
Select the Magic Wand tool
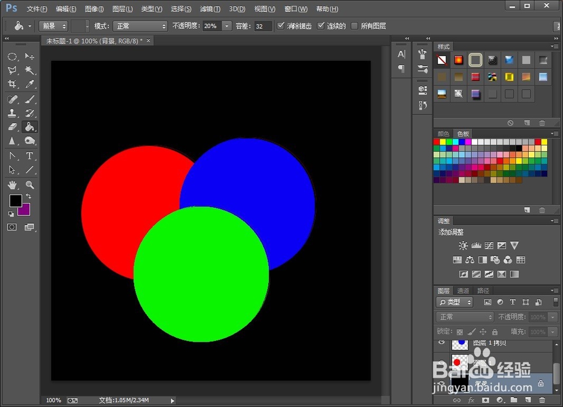(x=29, y=70)
